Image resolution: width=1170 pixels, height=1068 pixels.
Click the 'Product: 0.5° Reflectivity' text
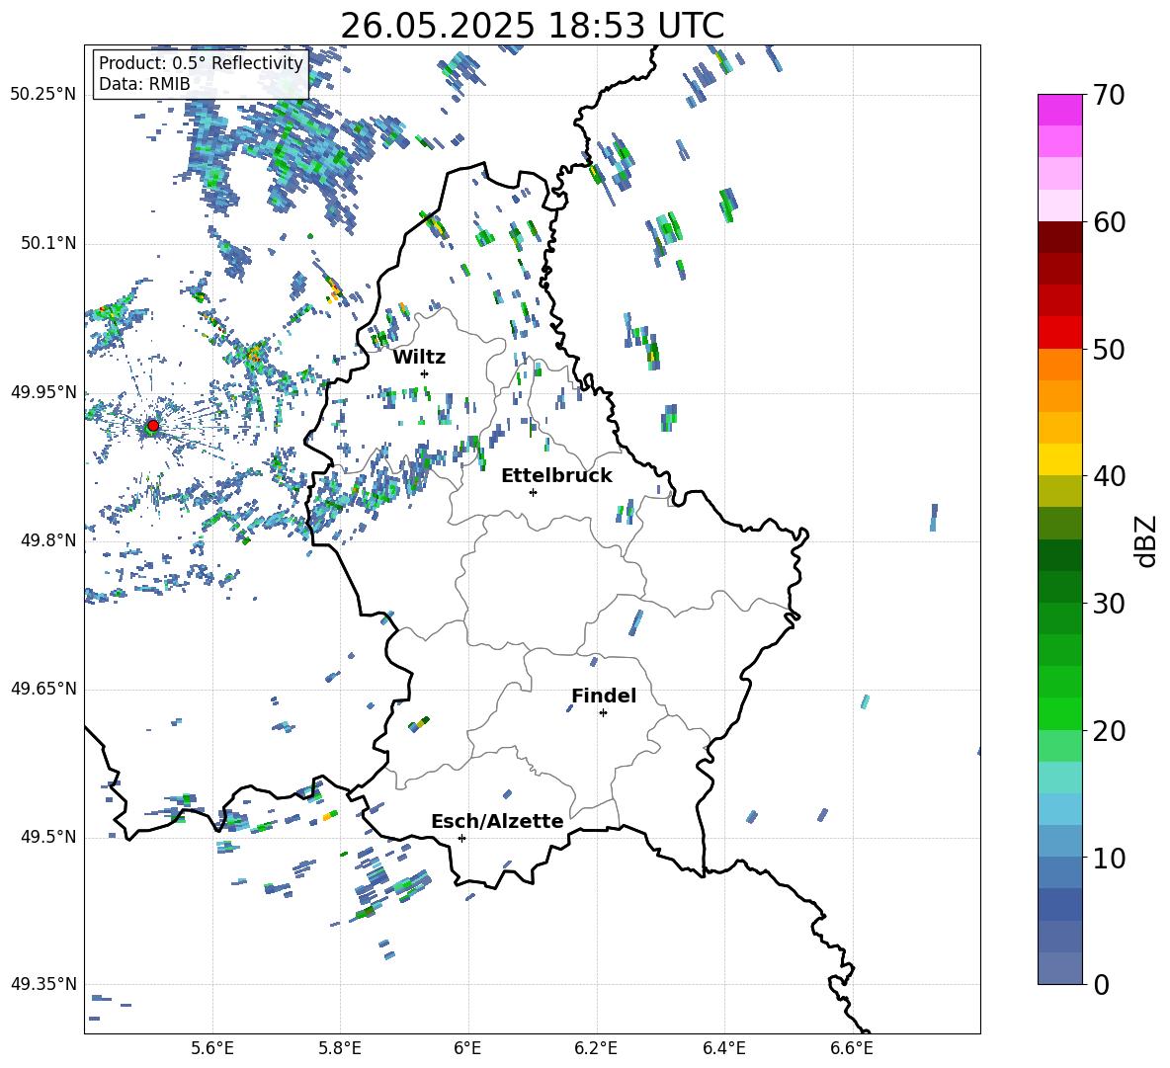(x=201, y=63)
